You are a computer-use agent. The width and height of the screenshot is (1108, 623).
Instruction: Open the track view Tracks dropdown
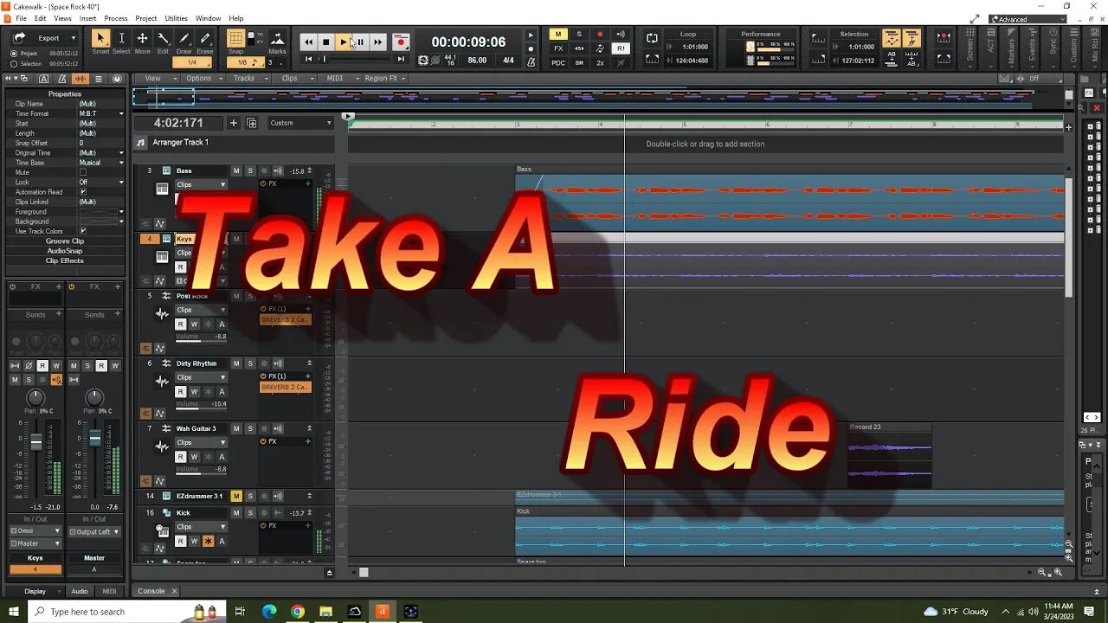point(248,79)
